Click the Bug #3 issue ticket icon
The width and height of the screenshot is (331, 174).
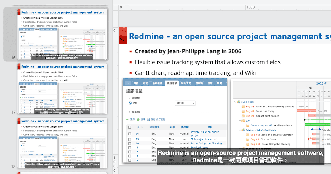coord(243,107)
